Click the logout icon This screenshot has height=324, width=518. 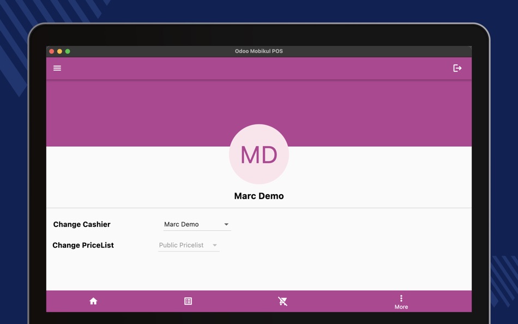[457, 68]
